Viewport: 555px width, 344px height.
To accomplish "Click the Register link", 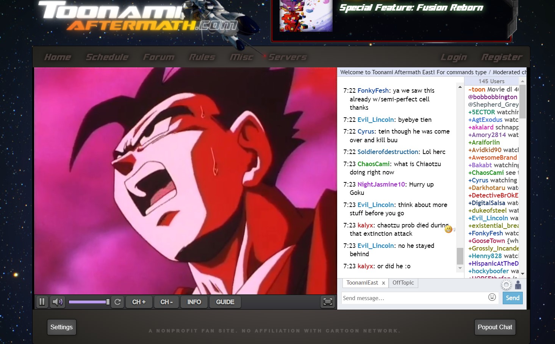I will coord(502,57).
